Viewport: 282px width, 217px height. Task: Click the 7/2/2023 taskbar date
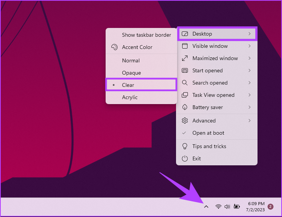(x=255, y=210)
